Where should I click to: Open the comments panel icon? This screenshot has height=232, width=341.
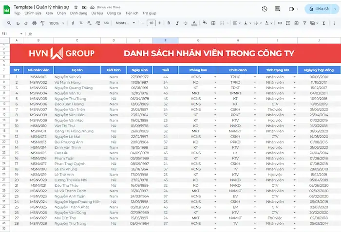(x=277, y=9)
